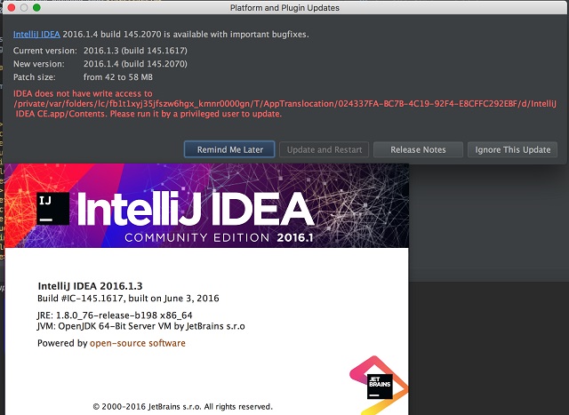Screen dimensions: 569x415
Task: Click the 'Current version:' label
Action: coord(45,51)
